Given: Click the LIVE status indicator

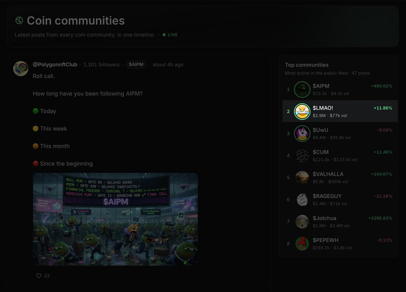Looking at the screenshot, I should (x=170, y=35).
